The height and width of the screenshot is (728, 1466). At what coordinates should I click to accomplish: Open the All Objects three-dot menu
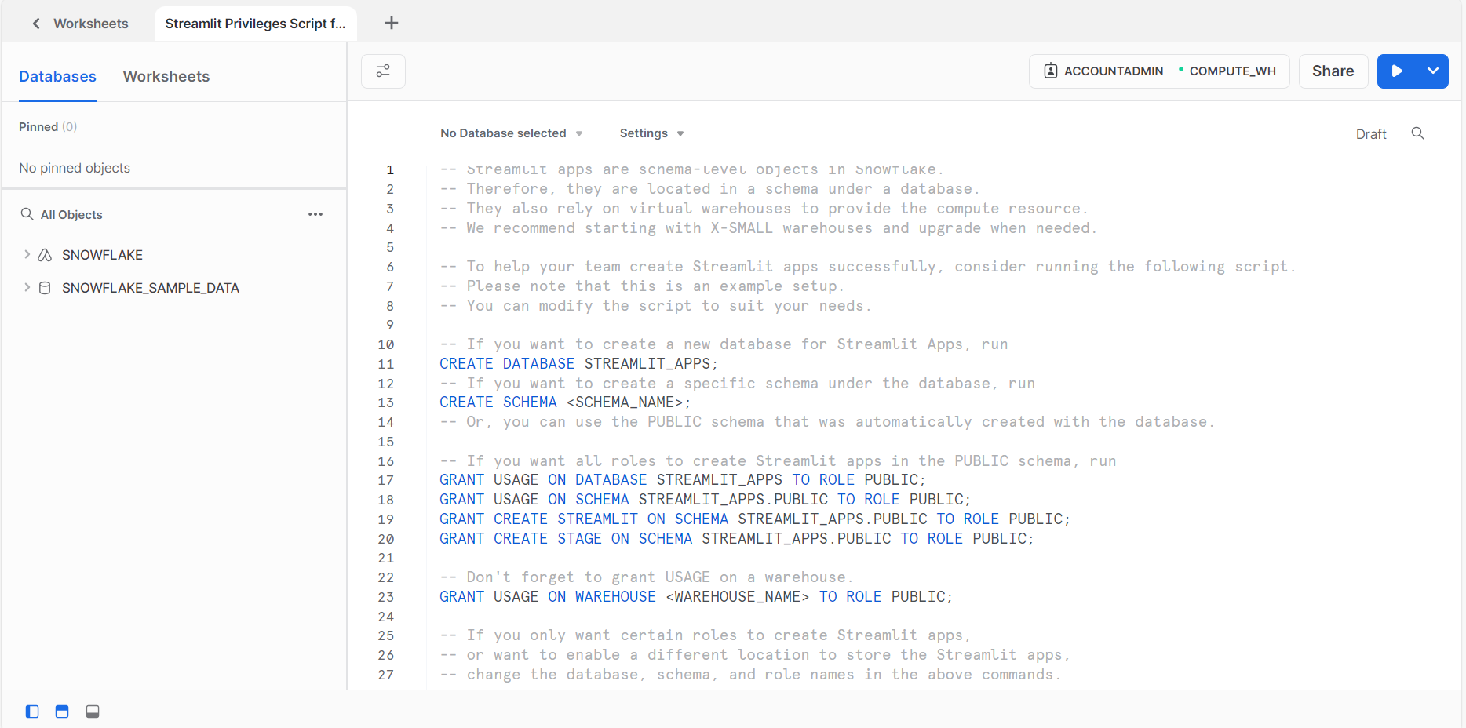[x=315, y=214]
